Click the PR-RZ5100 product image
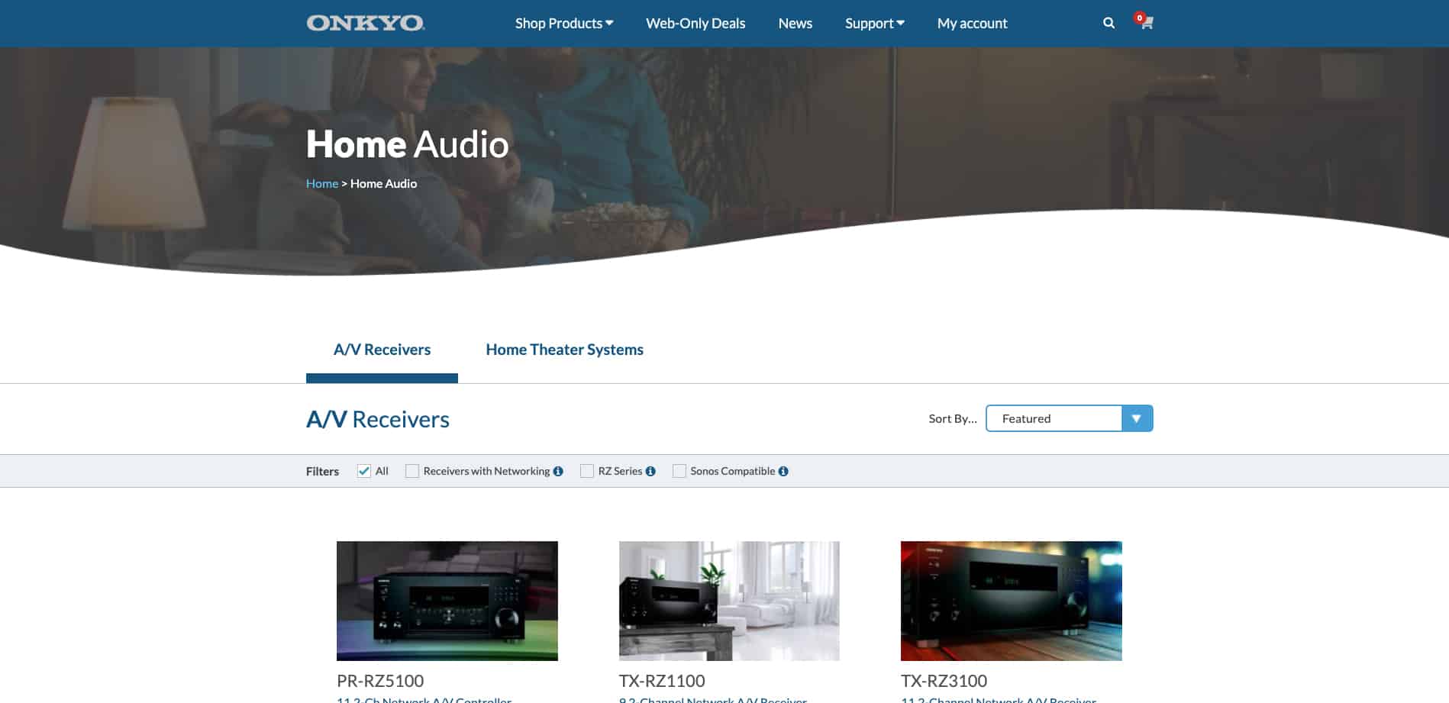Image resolution: width=1449 pixels, height=703 pixels. (447, 601)
